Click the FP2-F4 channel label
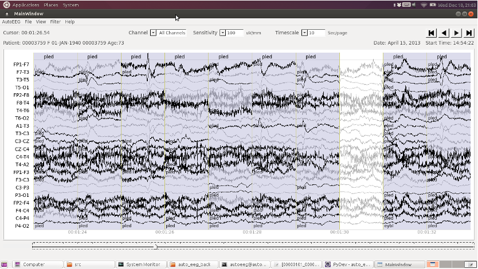This screenshot has width=478, height=269. pyautogui.click(x=21, y=203)
